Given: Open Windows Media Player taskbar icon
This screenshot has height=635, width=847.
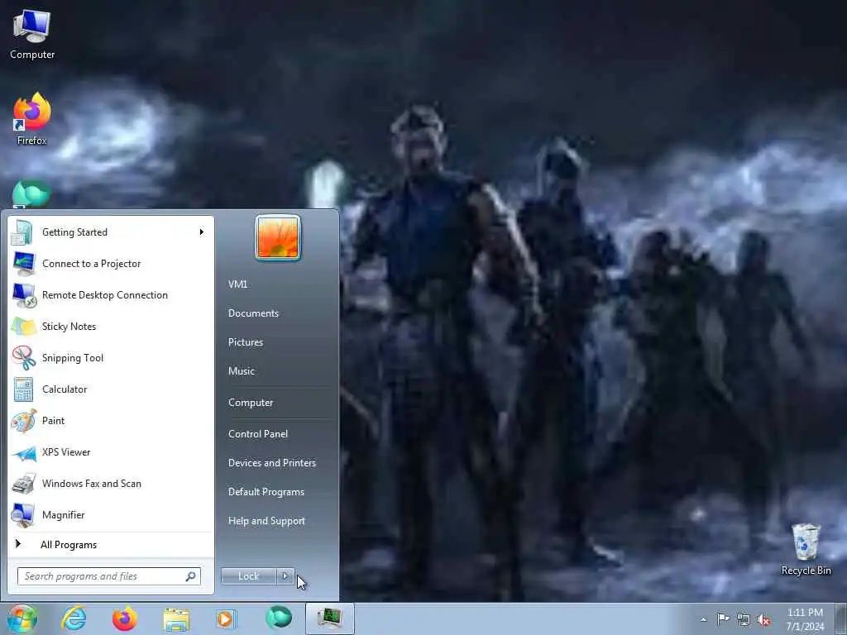Looking at the screenshot, I should (x=227, y=618).
